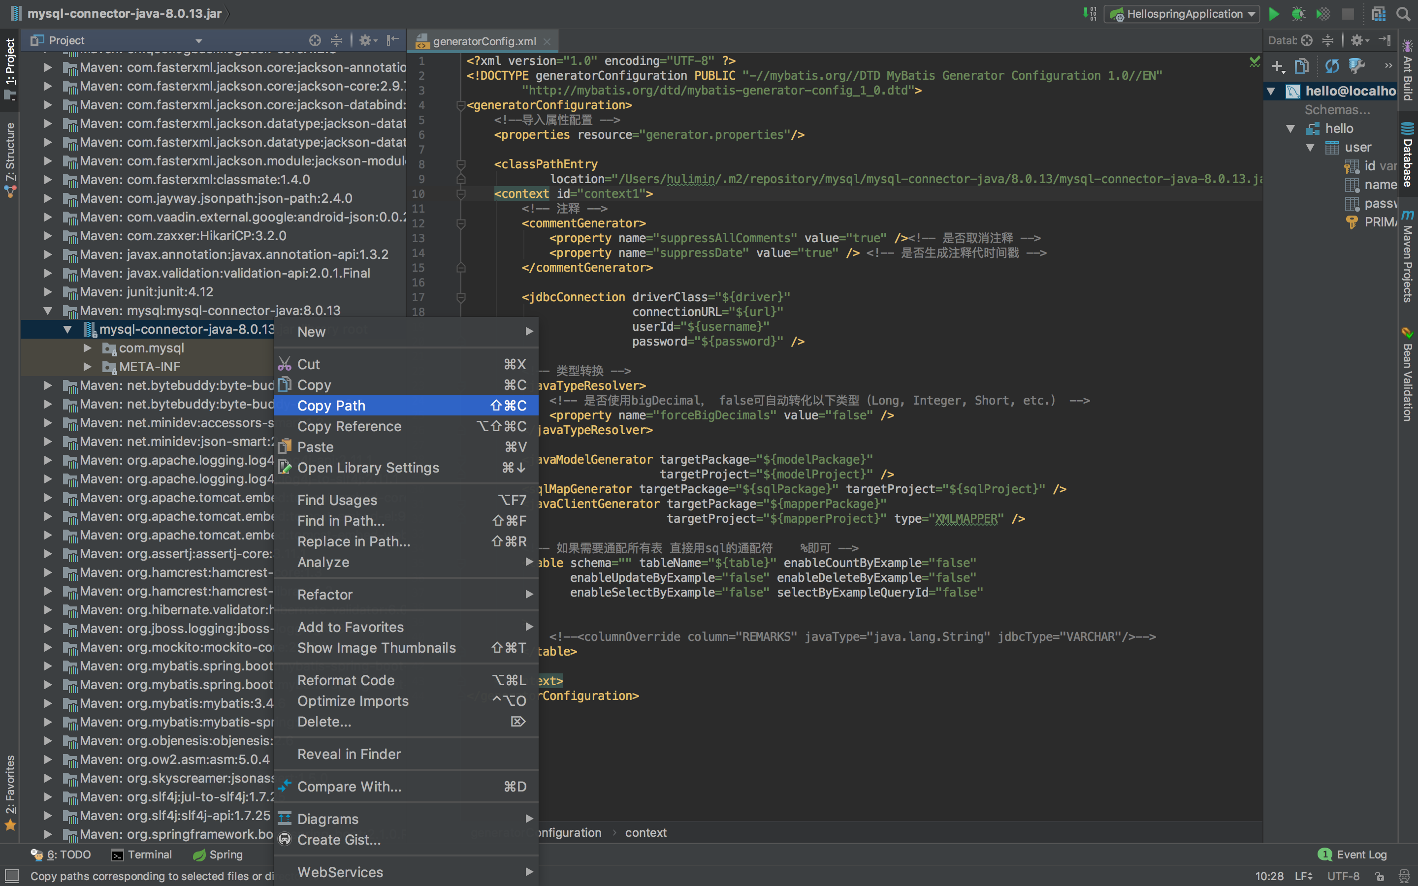Run HellospringApplication with the green play button
Viewport: 1418px width, 886px height.
1273,14
